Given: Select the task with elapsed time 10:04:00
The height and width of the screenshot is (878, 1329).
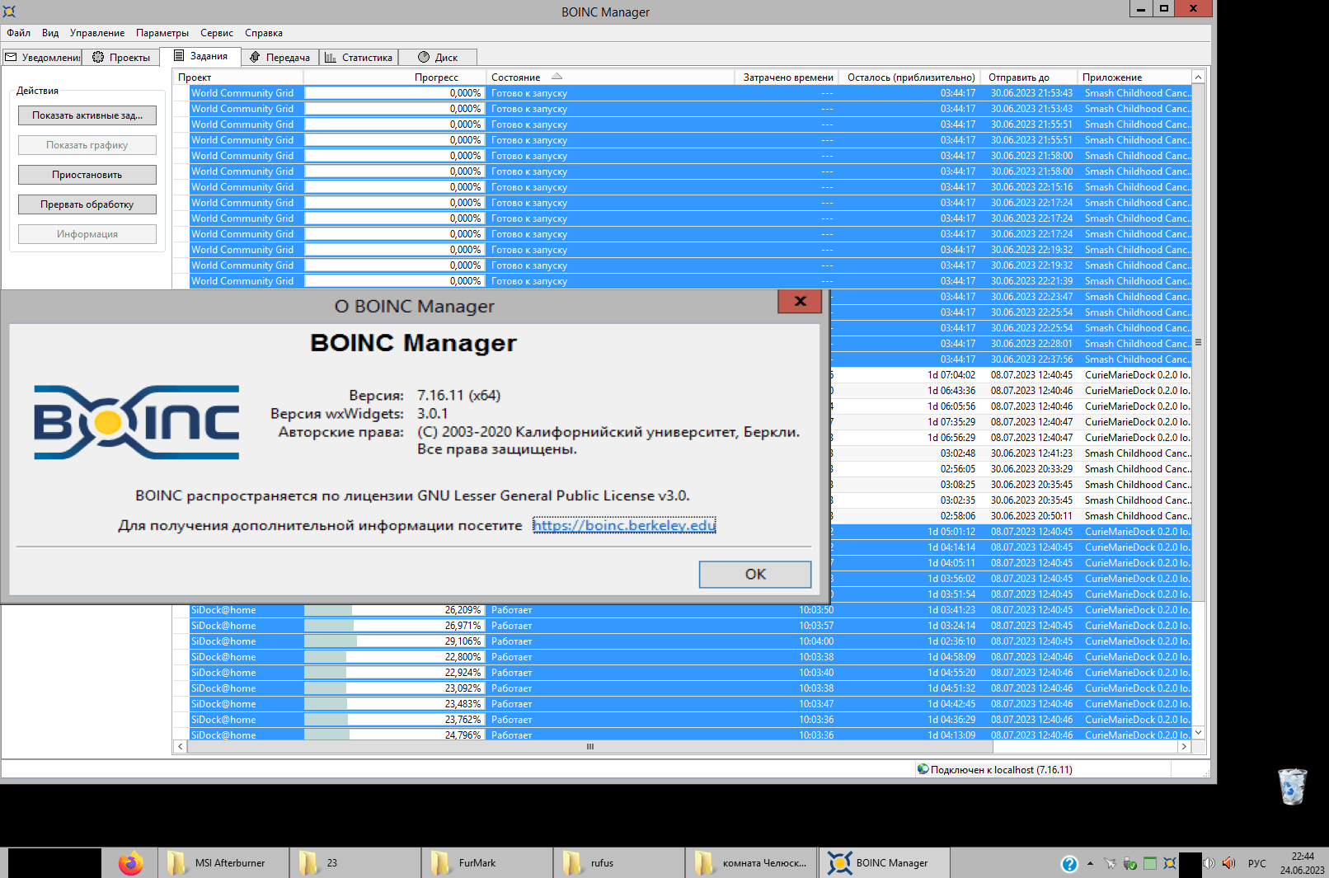Looking at the screenshot, I should coord(690,641).
